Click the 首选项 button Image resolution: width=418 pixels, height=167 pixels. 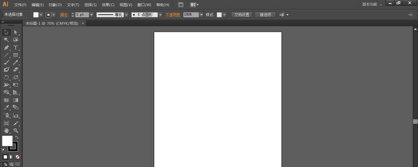(x=265, y=15)
